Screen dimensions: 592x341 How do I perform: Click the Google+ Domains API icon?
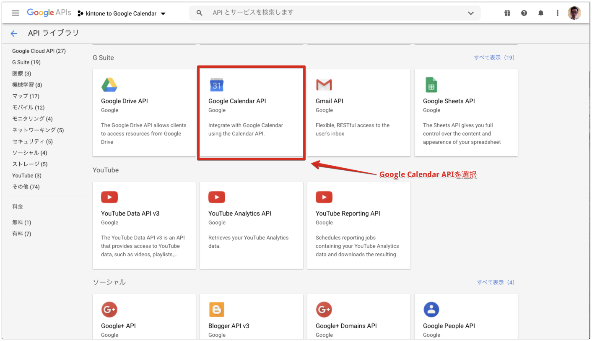tap(324, 310)
